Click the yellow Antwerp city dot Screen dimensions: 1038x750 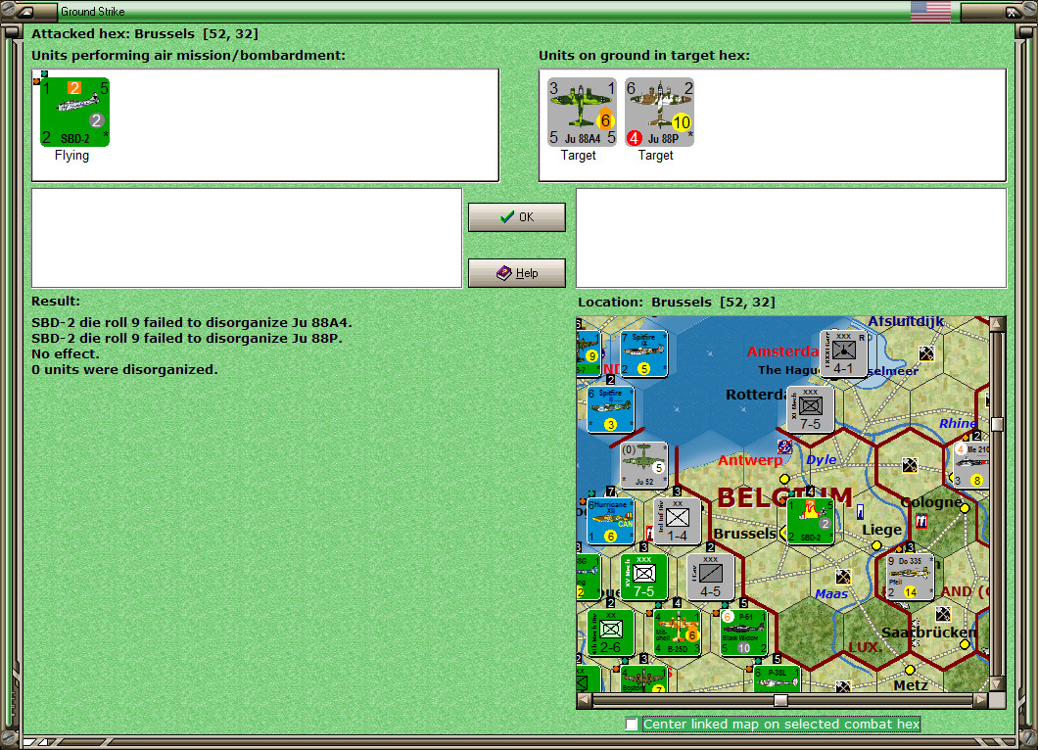click(x=784, y=479)
